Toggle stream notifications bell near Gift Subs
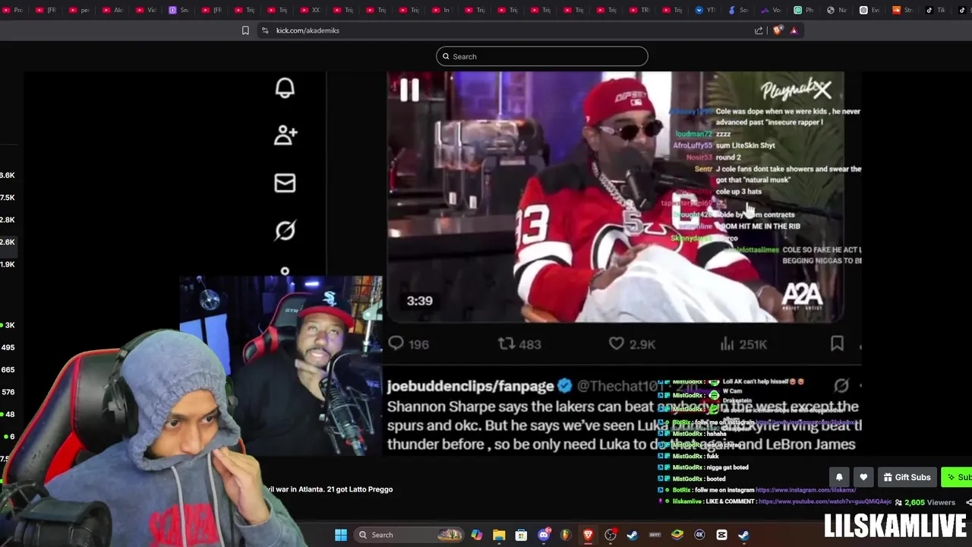The width and height of the screenshot is (972, 547). pos(839,477)
